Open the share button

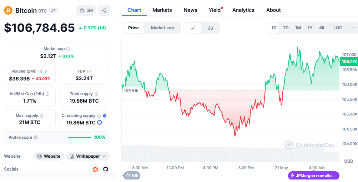tap(104, 10)
